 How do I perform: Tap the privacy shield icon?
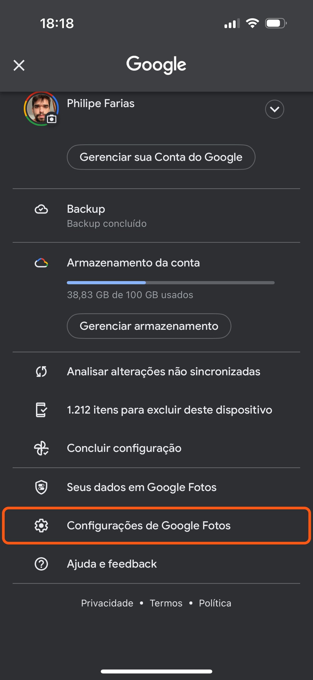(41, 487)
